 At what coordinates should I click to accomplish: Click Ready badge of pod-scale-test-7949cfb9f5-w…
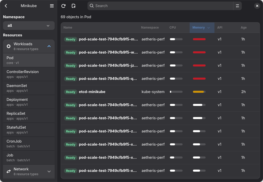click(71, 53)
